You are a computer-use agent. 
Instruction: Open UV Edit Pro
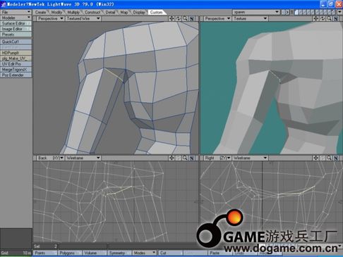click(16, 64)
